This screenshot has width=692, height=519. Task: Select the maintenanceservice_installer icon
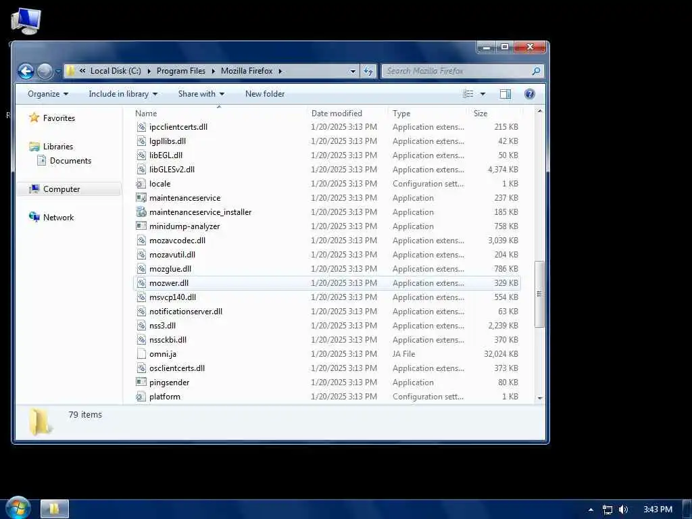[141, 212]
